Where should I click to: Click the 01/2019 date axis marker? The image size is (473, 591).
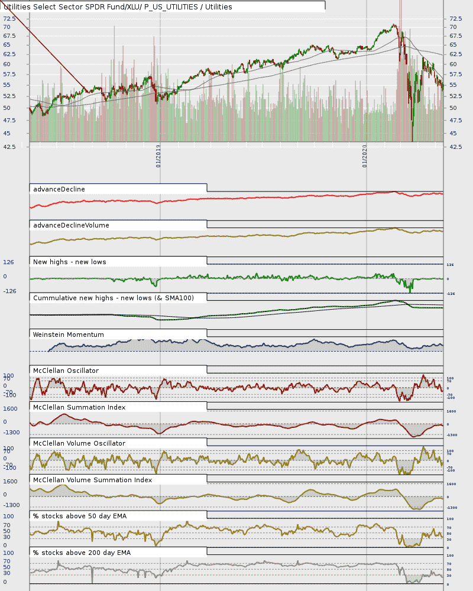158,156
